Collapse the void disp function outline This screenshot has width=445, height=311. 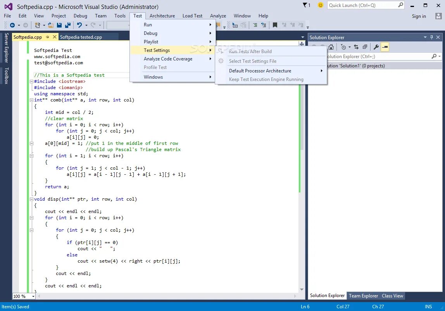coord(31,199)
